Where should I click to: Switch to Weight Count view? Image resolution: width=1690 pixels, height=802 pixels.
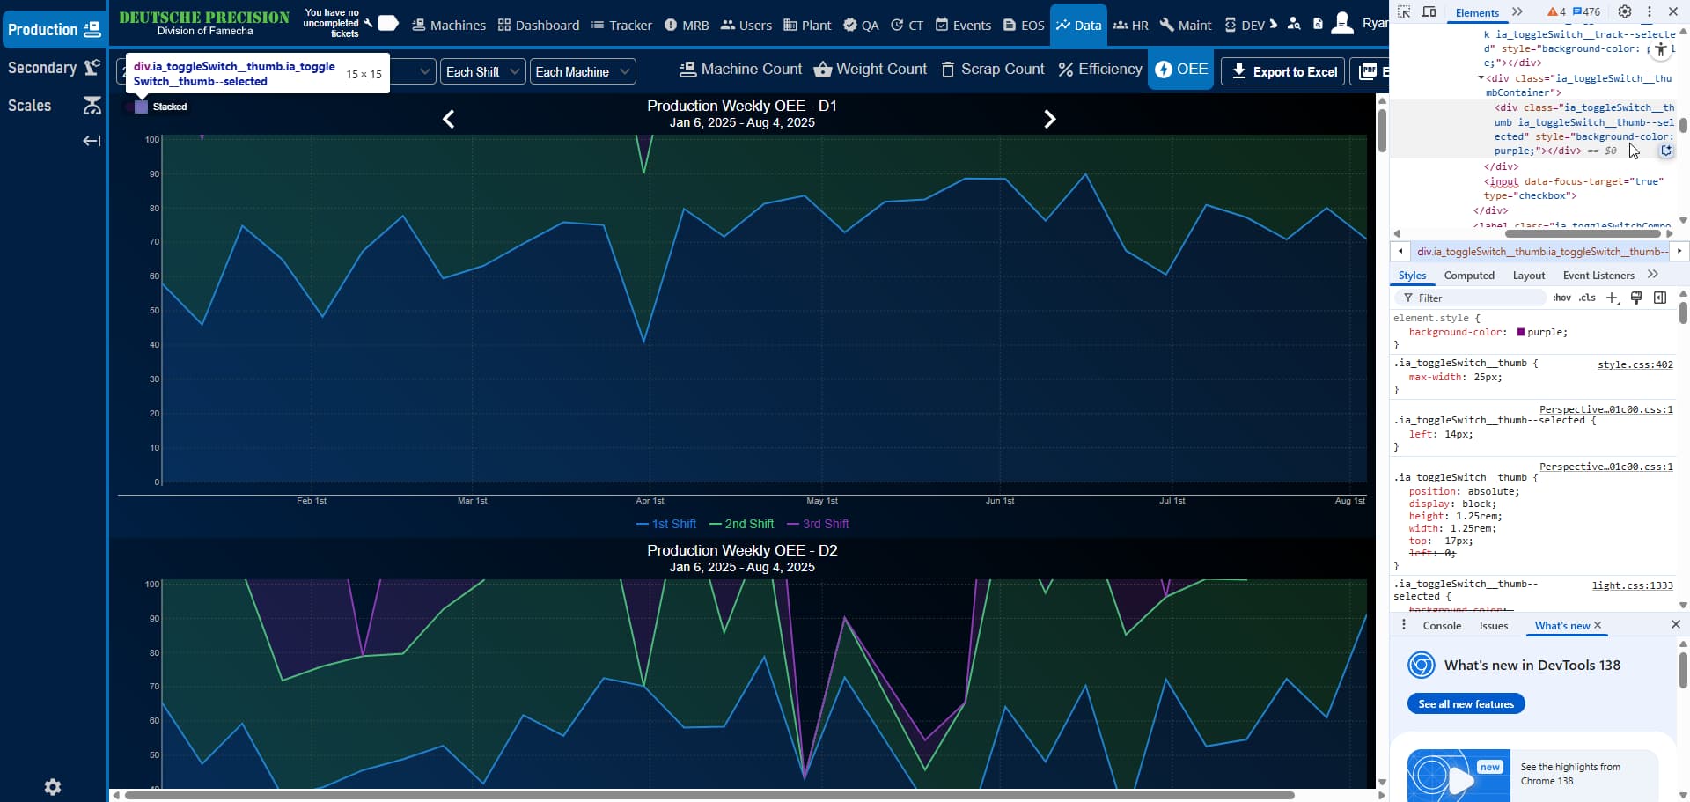click(x=871, y=70)
